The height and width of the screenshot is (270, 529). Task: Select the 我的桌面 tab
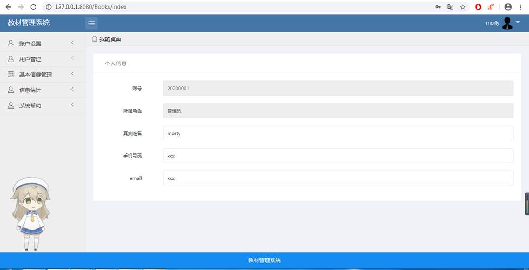[110, 39]
